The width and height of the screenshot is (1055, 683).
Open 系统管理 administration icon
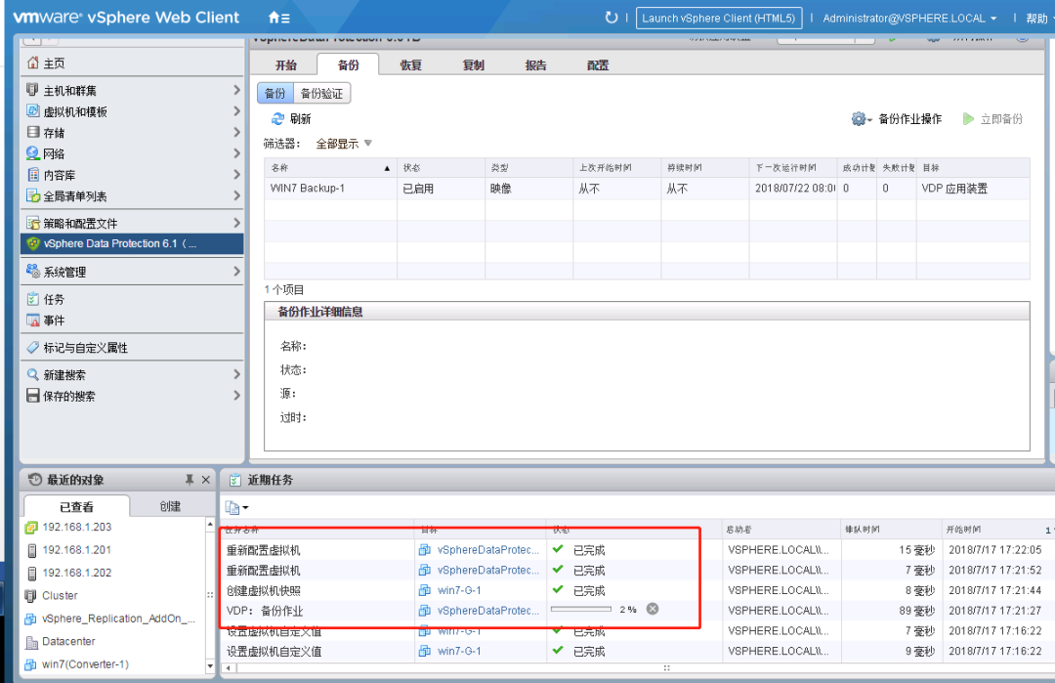pos(32,272)
